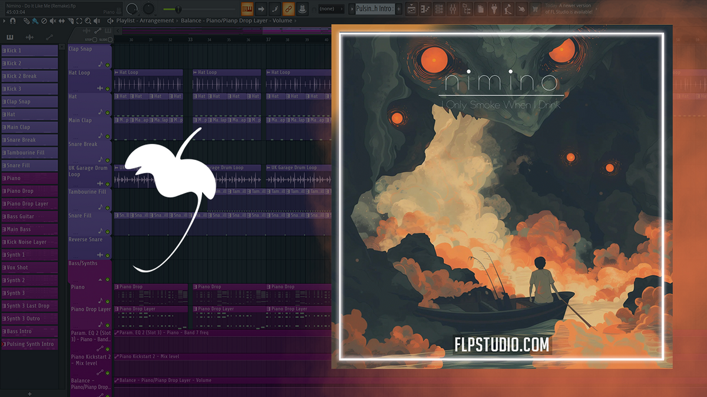Image resolution: width=707 pixels, height=397 pixels.
Task: Open the Plugin picker plug icon
Action: click(494, 8)
